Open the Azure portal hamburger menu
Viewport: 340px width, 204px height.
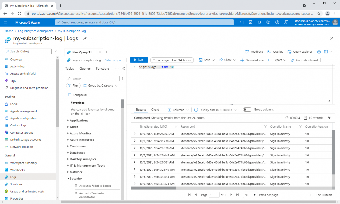[x=6, y=22]
